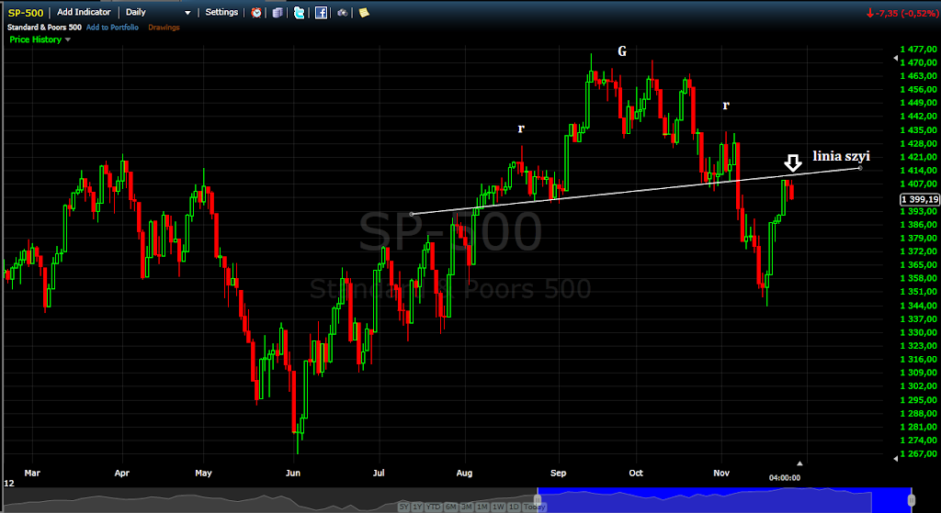Click the Mar label on the time axis
The height and width of the screenshot is (513, 941).
point(32,473)
